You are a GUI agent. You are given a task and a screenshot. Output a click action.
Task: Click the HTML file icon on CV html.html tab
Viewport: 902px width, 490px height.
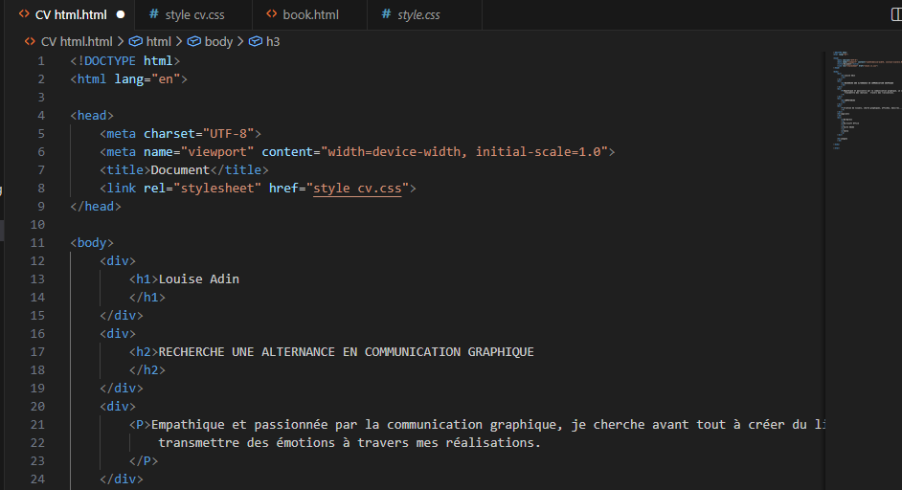pyautogui.click(x=24, y=14)
